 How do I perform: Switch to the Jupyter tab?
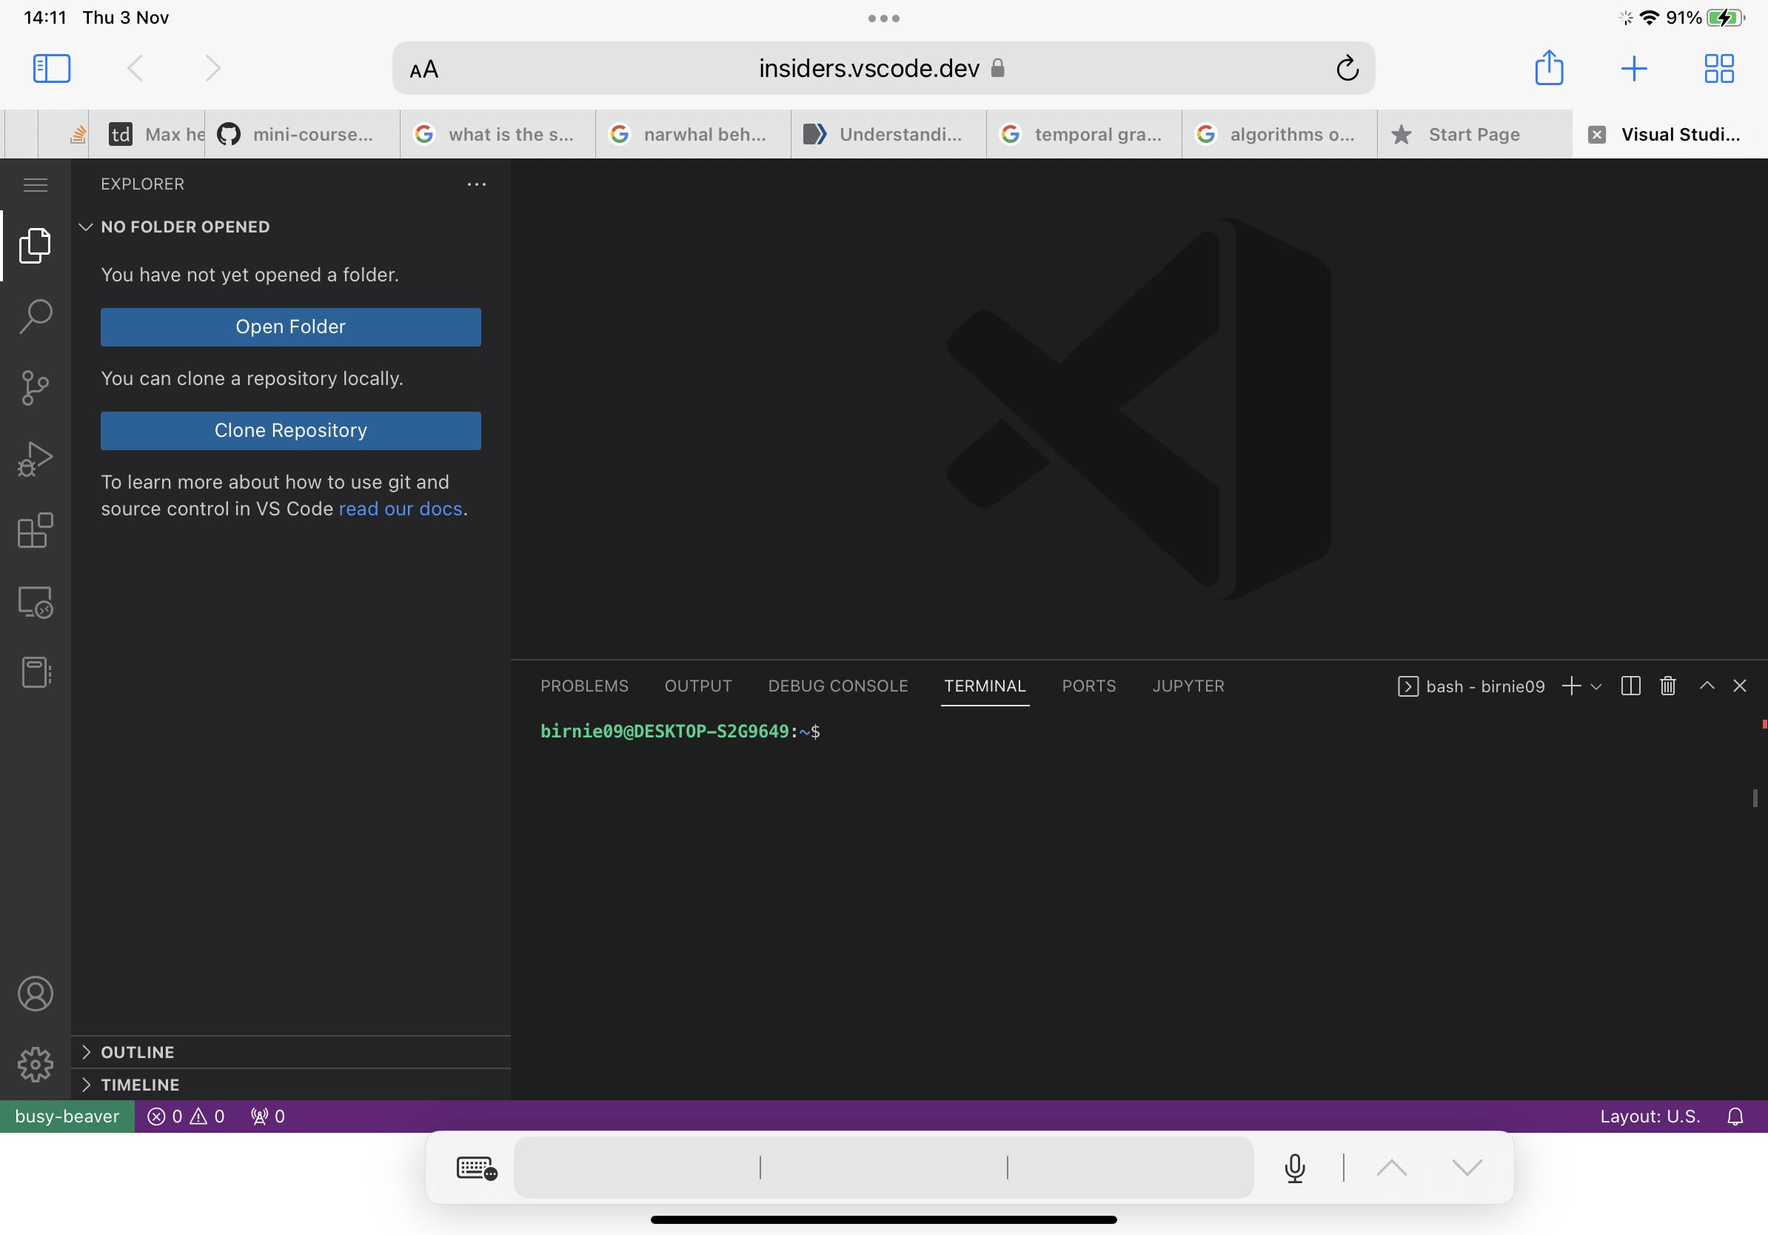click(1188, 686)
